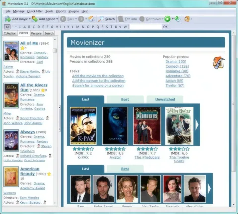Open the All the Rivers Run title link
Screen dimensions: 238x214
(x=34, y=87)
